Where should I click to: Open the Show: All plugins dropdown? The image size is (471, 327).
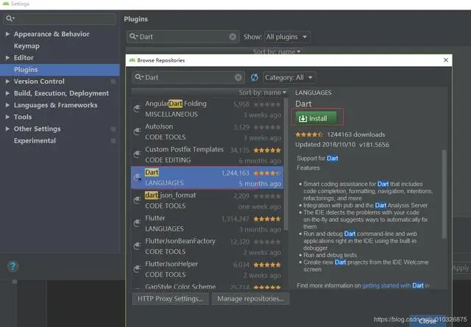tap(287, 37)
